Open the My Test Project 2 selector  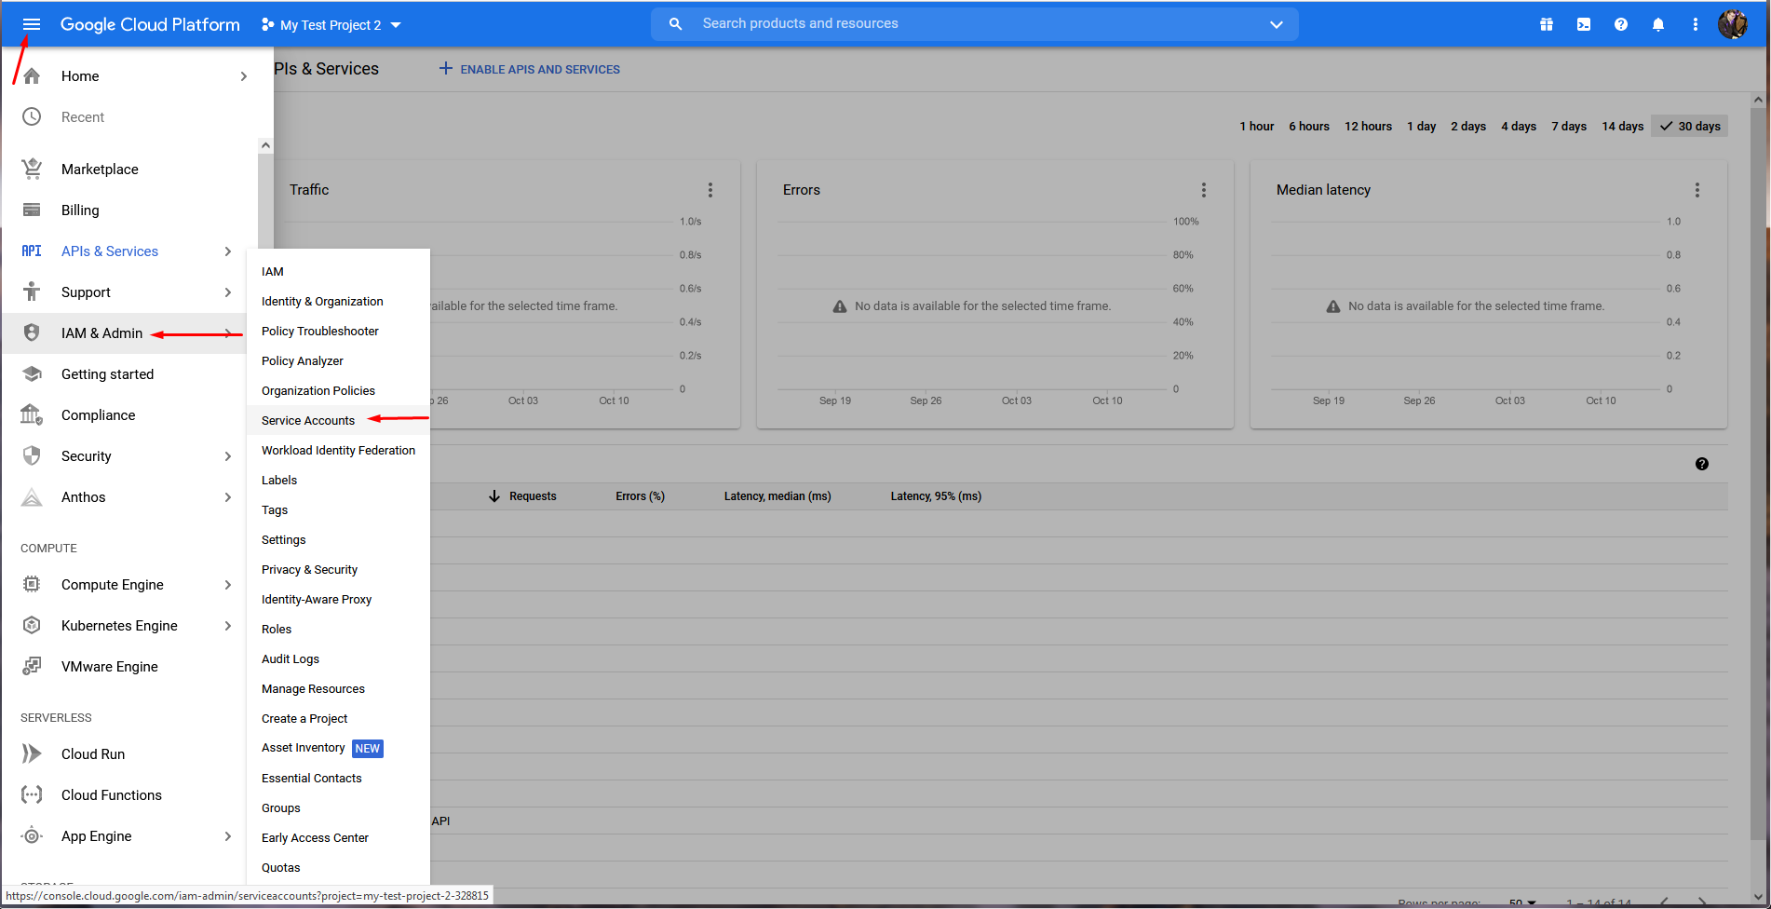point(331,25)
